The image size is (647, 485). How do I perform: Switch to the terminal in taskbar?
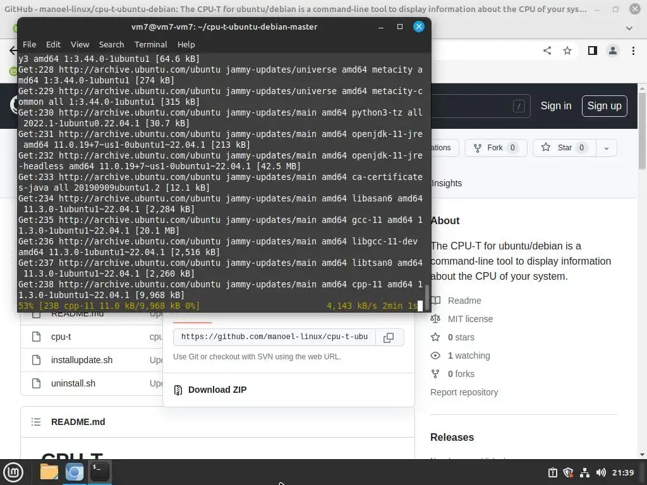[99, 472]
